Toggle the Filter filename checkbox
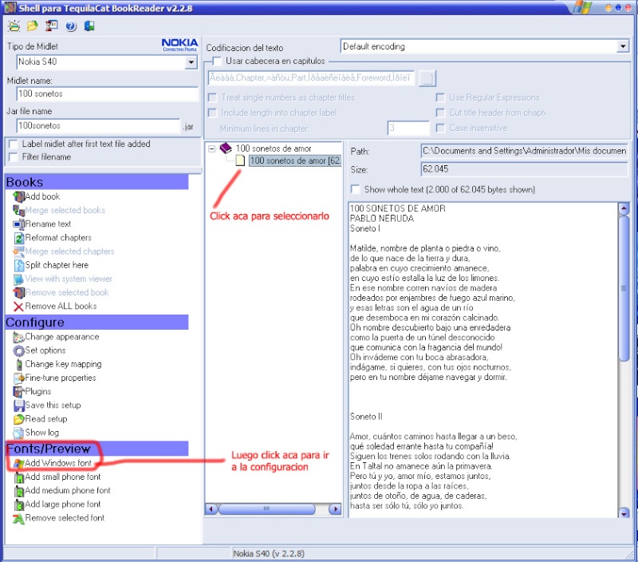 [13, 157]
